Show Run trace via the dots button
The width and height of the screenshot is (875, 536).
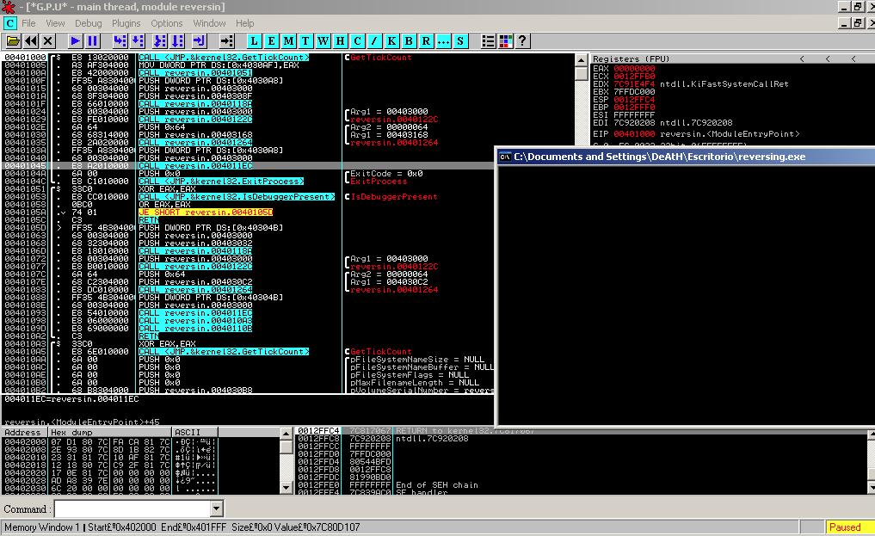443,41
